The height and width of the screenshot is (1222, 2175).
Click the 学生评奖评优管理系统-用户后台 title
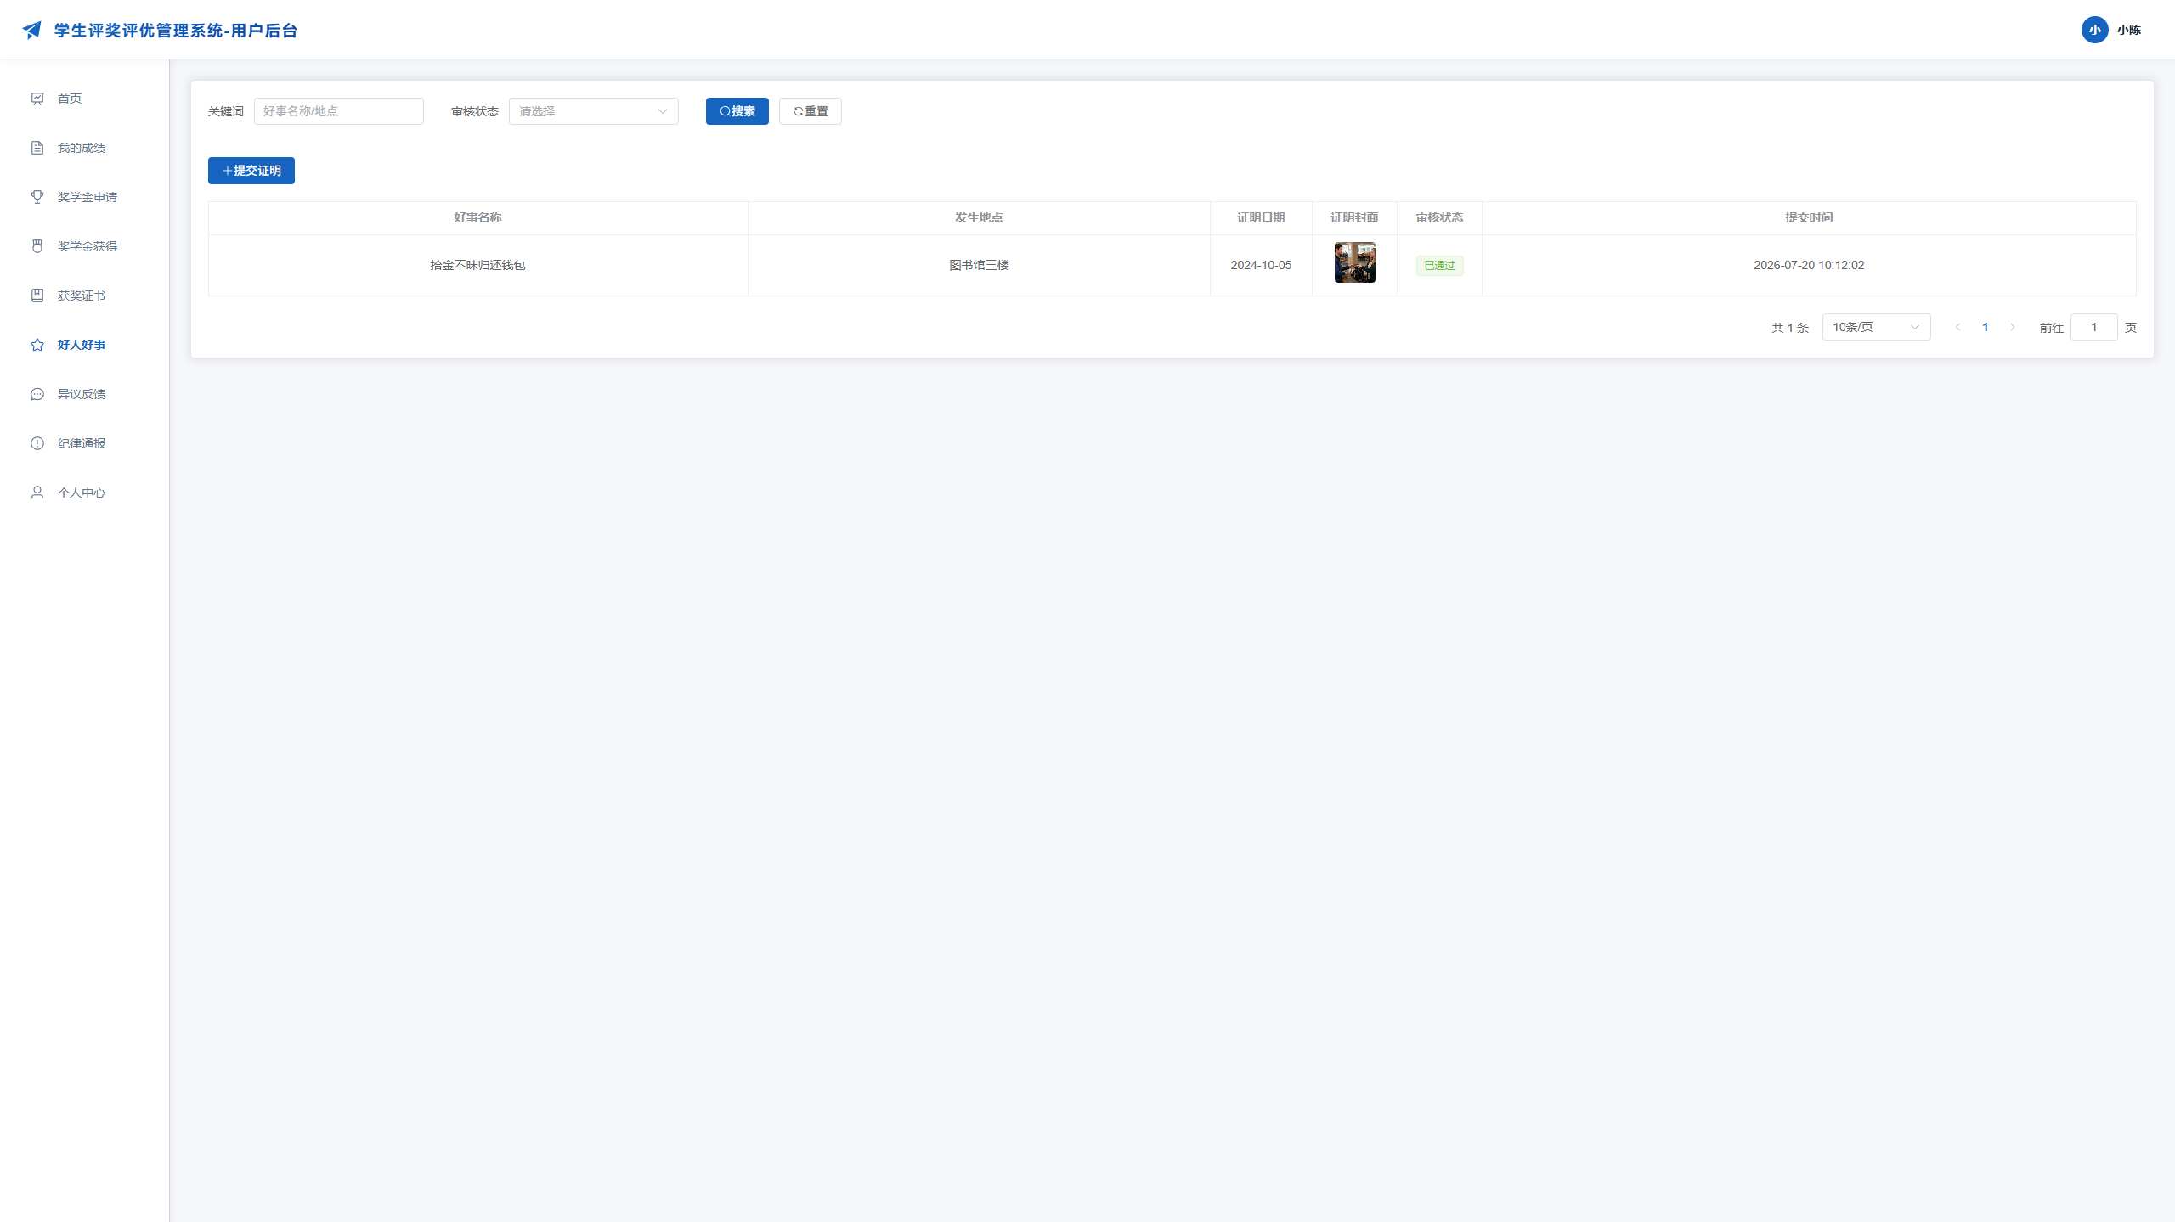pyautogui.click(x=176, y=31)
